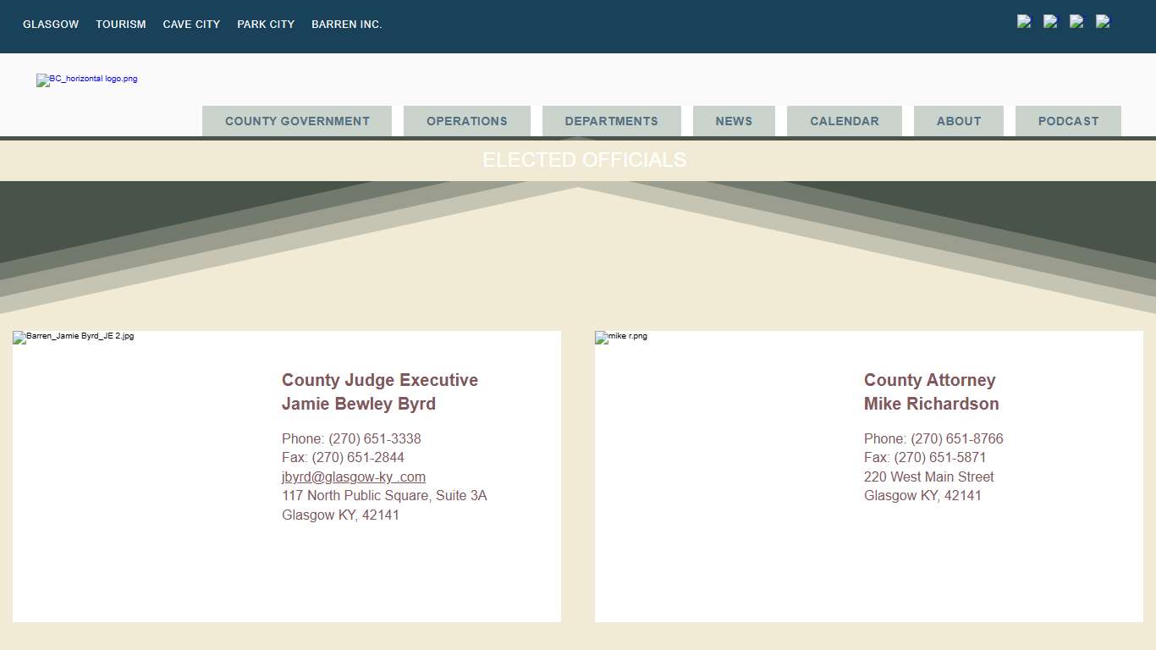Click the BC horizontal logo
Image resolution: width=1156 pixels, height=650 pixels.
86,80
